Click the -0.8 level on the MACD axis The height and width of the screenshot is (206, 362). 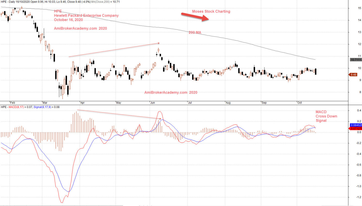click(x=359, y=175)
